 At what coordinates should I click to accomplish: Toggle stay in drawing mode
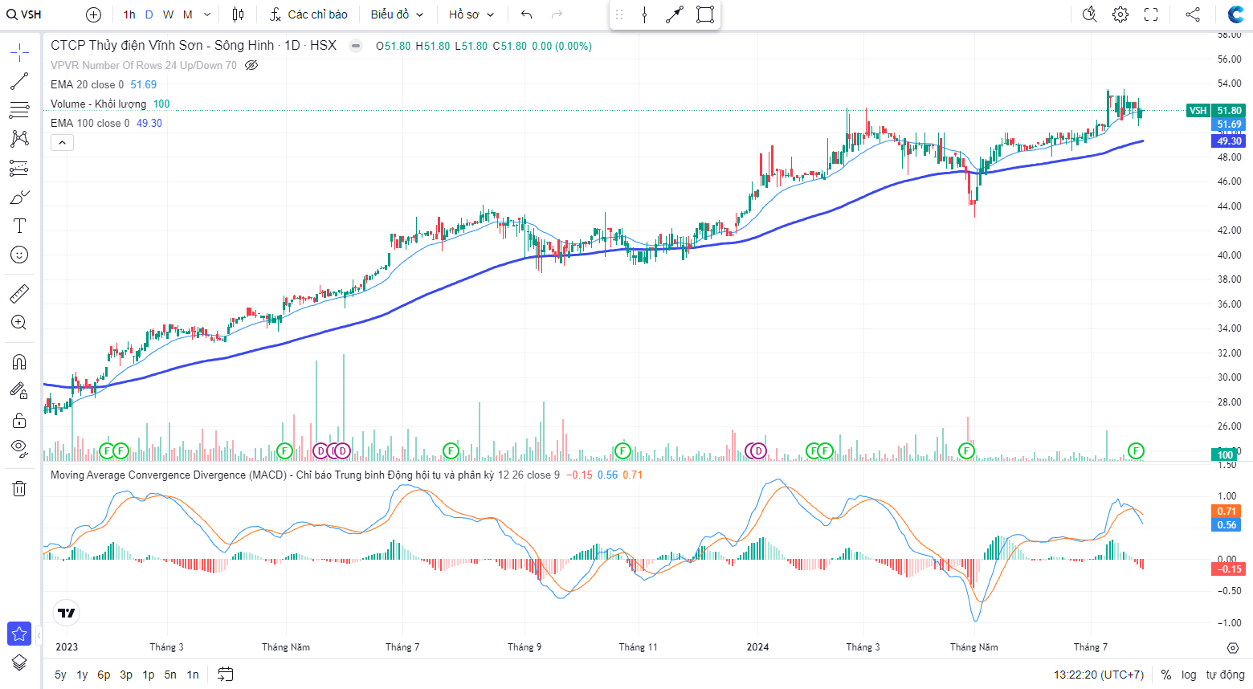click(19, 391)
